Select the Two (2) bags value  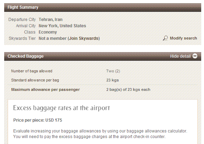[x=113, y=71]
